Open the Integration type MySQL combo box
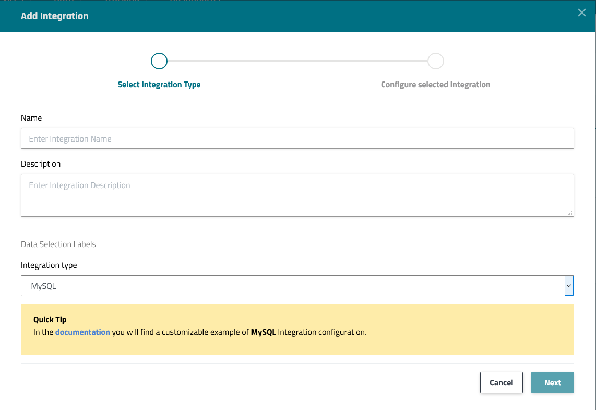Screen dimensions: 596x410 (x=292, y=286)
